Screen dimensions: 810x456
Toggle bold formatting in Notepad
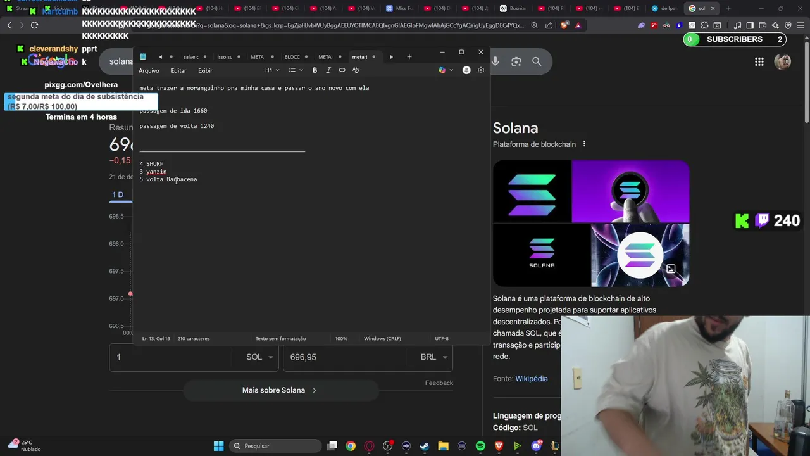tap(315, 70)
